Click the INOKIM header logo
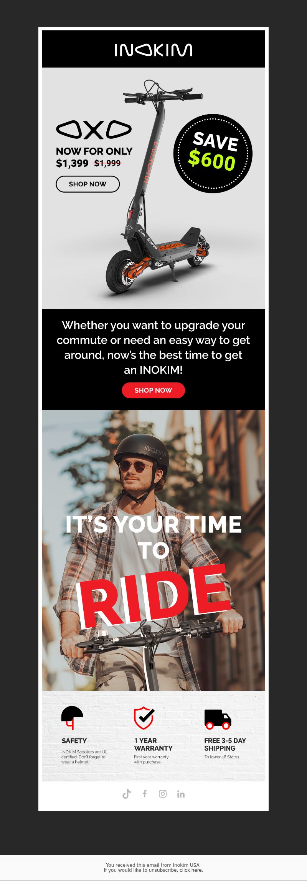The image size is (307, 881). click(153, 50)
